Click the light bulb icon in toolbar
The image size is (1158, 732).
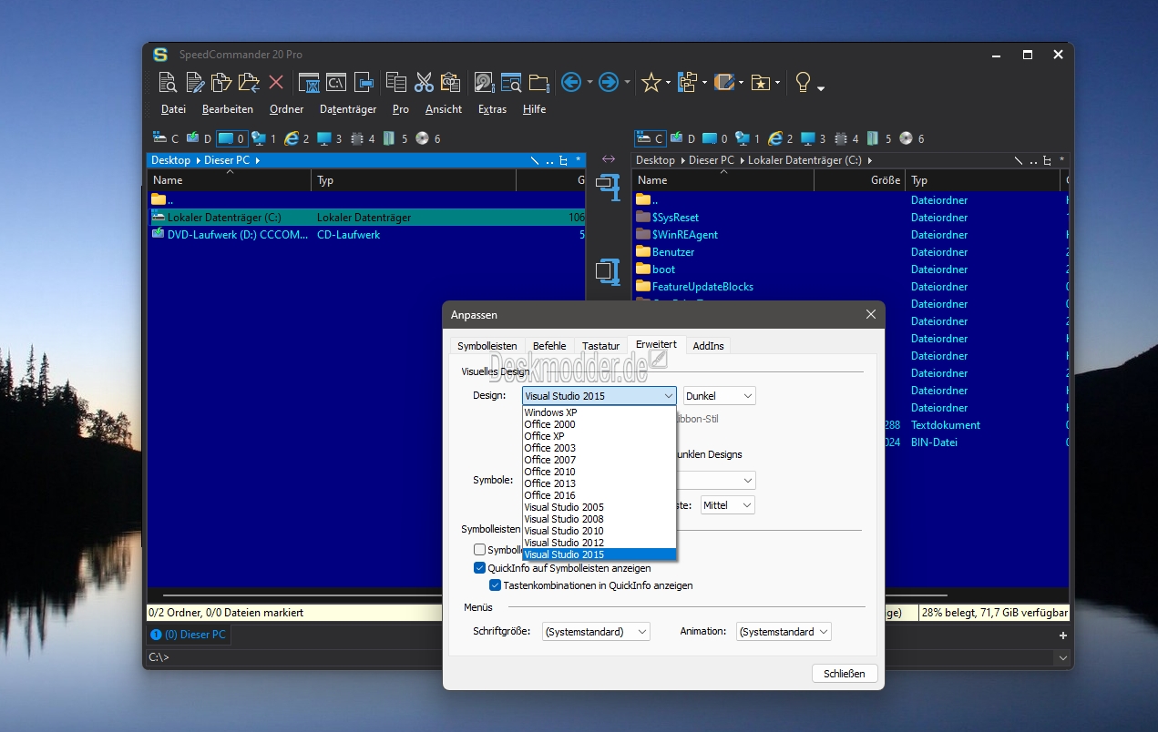point(803,83)
